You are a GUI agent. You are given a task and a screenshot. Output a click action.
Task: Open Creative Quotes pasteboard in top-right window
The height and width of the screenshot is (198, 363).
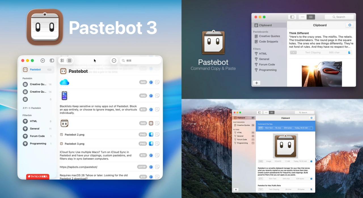pyautogui.click(x=269, y=36)
